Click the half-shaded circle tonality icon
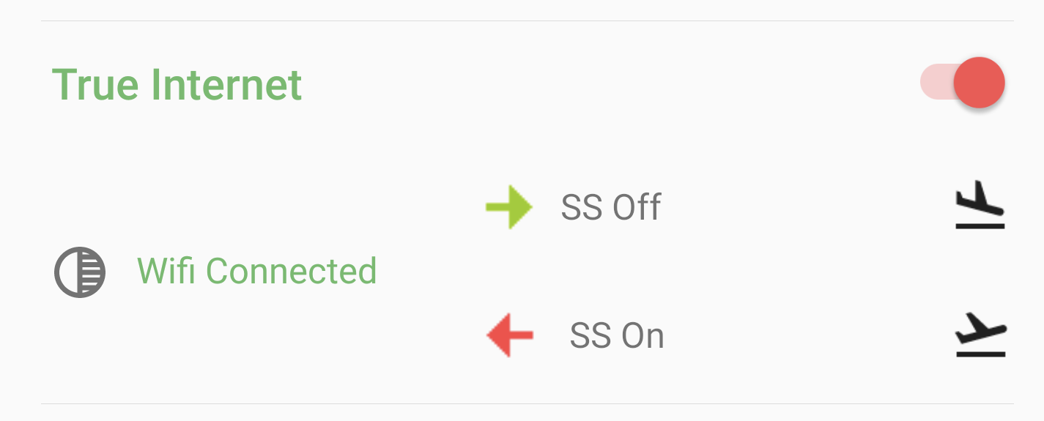 (x=80, y=272)
